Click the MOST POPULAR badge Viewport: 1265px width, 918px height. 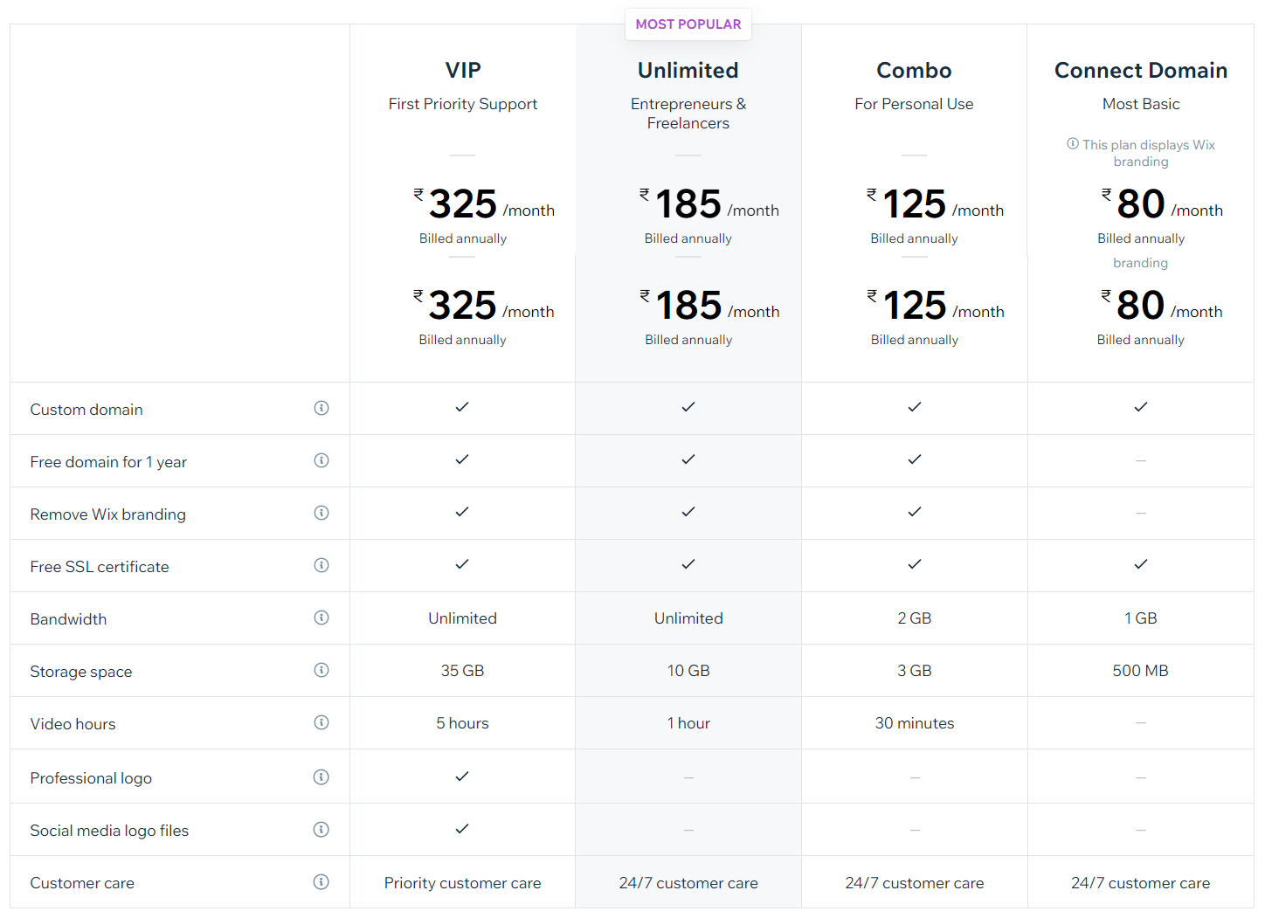click(688, 24)
